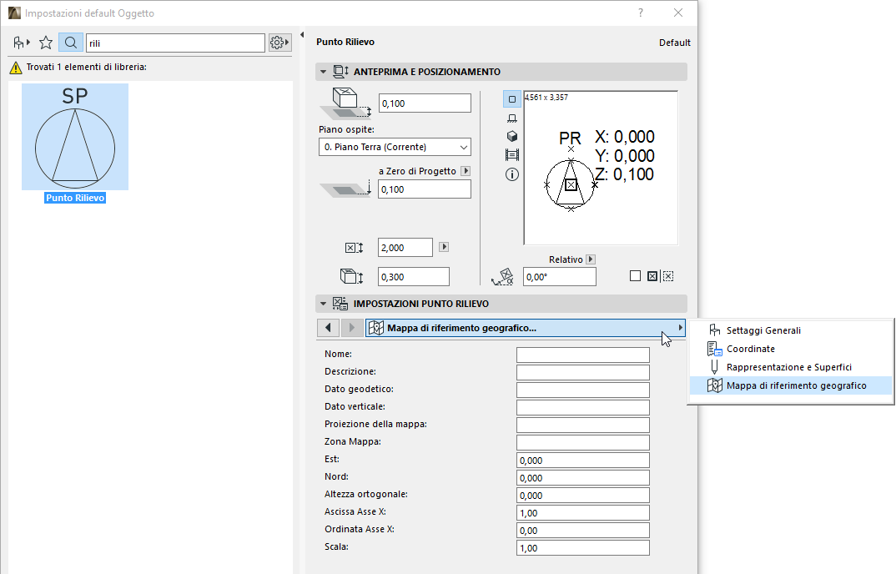Click the 'Trovati 1 elementi di libreria' warning
896x574 pixels.
click(x=79, y=68)
